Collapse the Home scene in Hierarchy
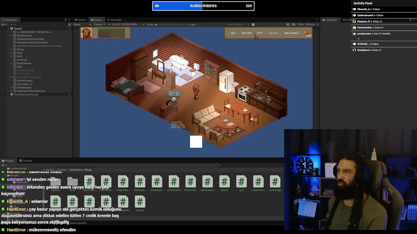 pyautogui.click(x=8, y=29)
